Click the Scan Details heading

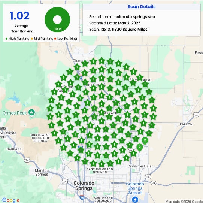tap(142, 7)
